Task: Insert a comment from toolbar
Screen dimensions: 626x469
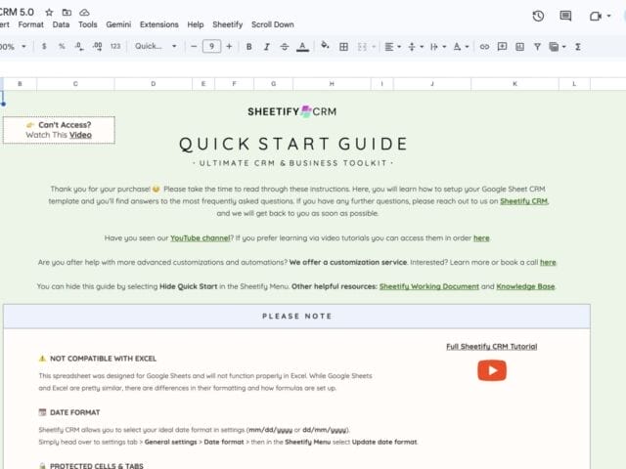Action: pyautogui.click(x=502, y=47)
